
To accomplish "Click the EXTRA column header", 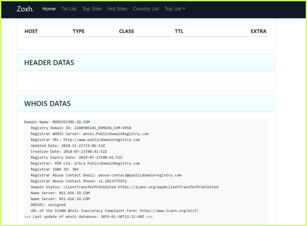I will pyautogui.click(x=258, y=31).
